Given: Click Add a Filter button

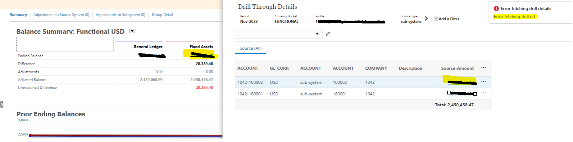Looking at the screenshot, I should pos(446,19).
